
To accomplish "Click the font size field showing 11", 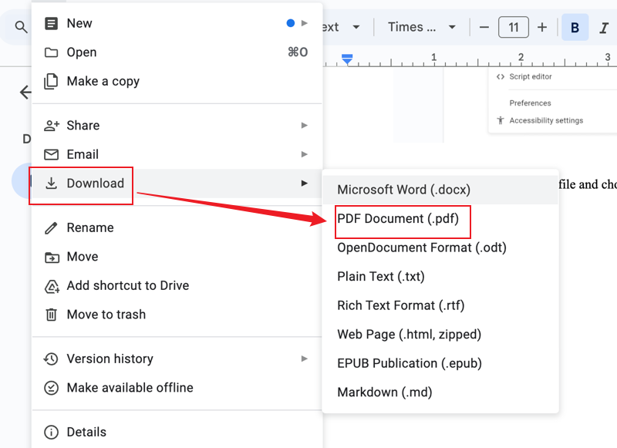I will coord(514,27).
